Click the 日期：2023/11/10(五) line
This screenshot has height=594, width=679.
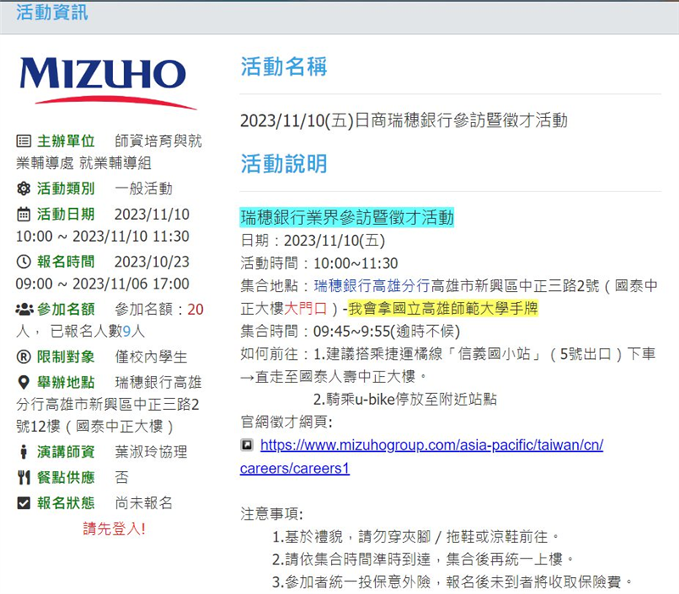tap(312, 240)
